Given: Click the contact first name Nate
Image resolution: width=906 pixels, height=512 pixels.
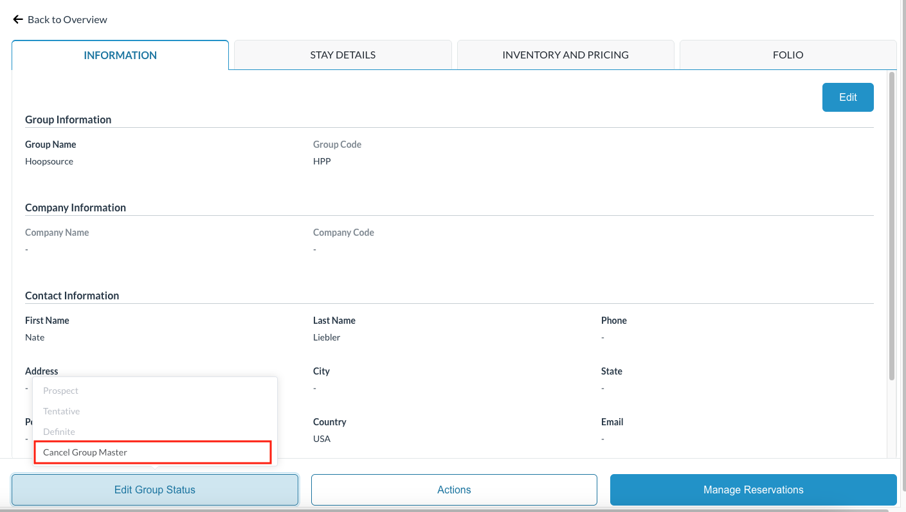Looking at the screenshot, I should click(x=35, y=337).
